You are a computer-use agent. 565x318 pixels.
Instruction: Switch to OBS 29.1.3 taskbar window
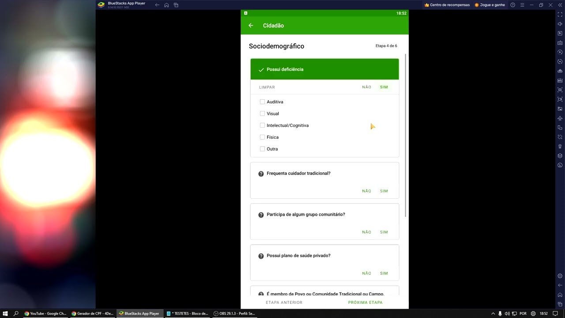coord(234,314)
